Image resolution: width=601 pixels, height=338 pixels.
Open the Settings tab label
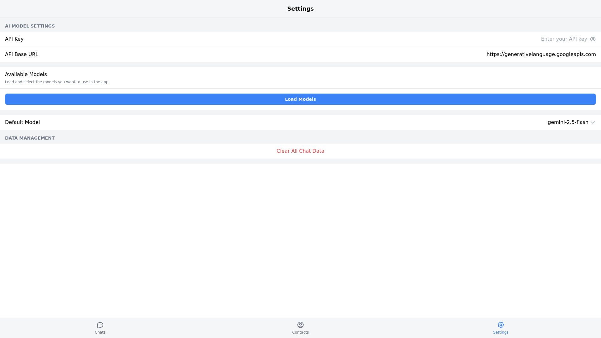pos(501,332)
